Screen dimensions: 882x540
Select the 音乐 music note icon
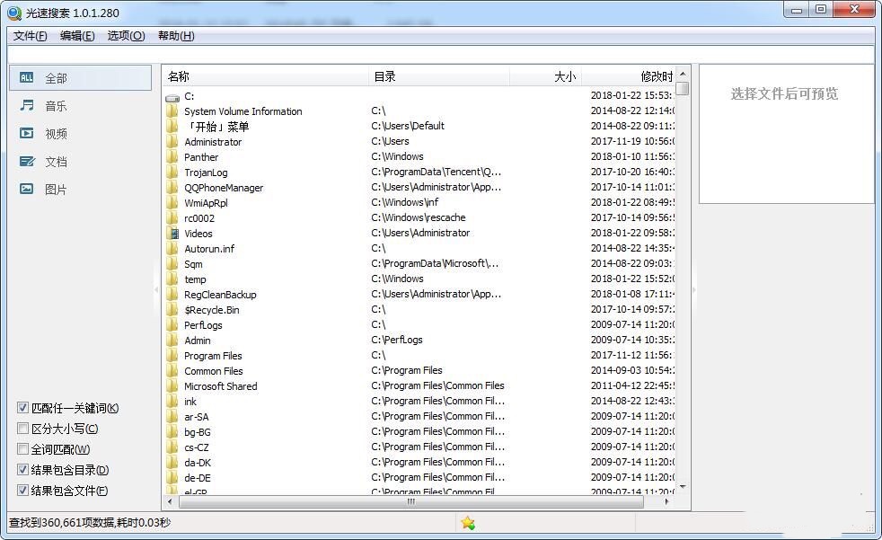(x=26, y=105)
